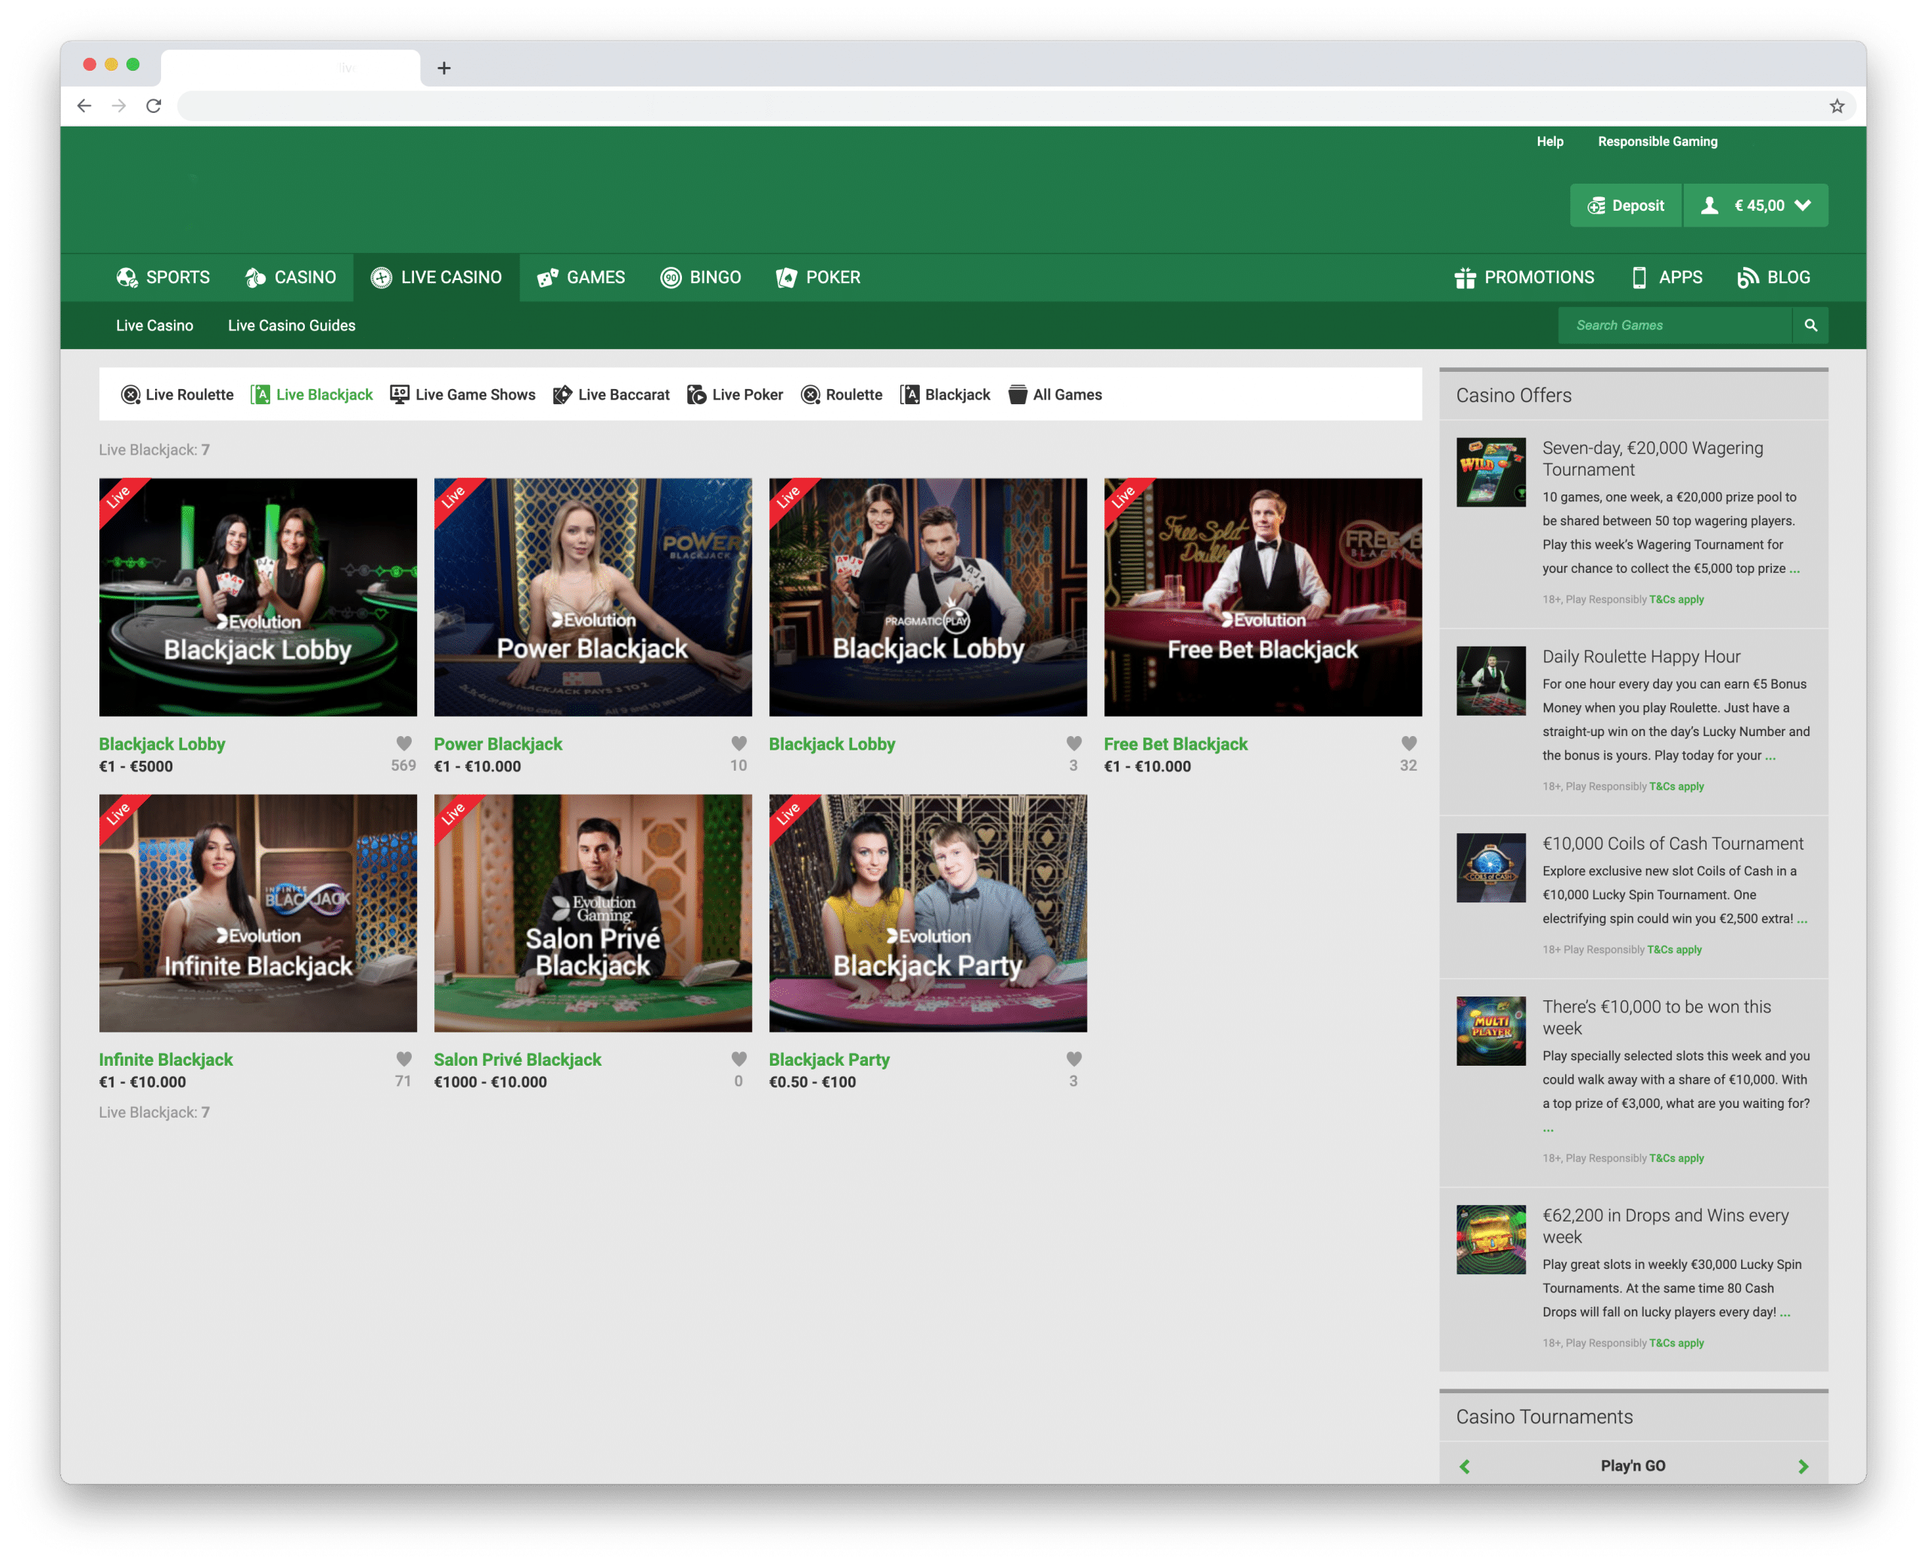This screenshot has width=1927, height=1564.
Task: Click the Help link
Action: point(1550,141)
